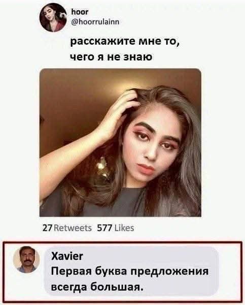245x305 pixels.
Task: Click the number 577 before Likes
Action: [104, 228]
